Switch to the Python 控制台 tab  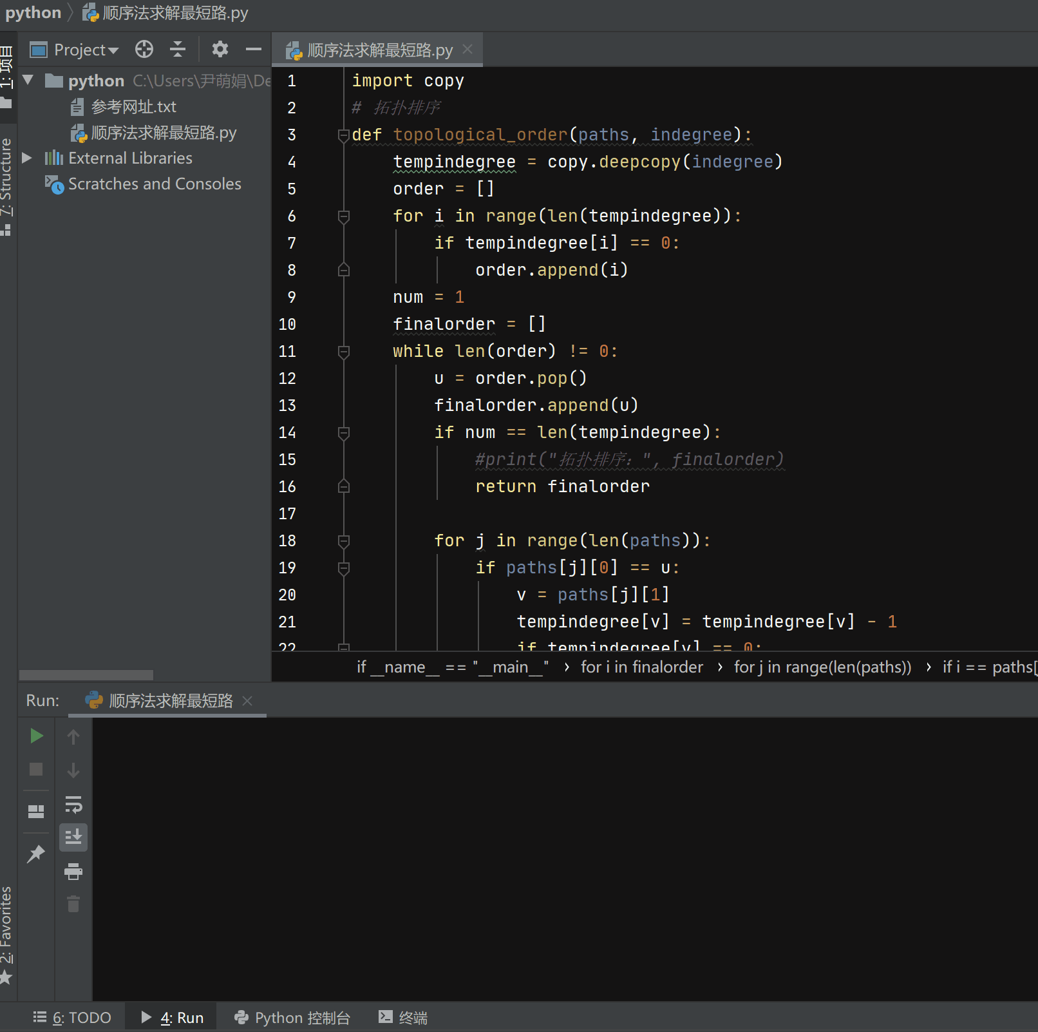pos(292,1017)
